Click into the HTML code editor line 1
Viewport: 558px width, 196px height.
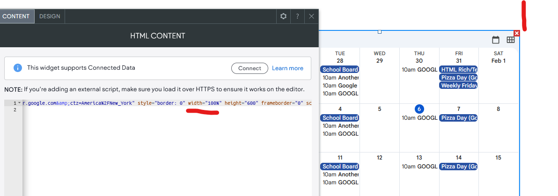167,103
